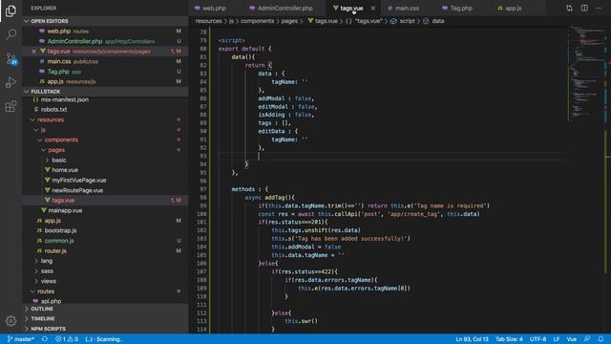Open the Manage gear menu
Image resolution: width=611 pixels, height=344 pixels.
tap(11, 321)
